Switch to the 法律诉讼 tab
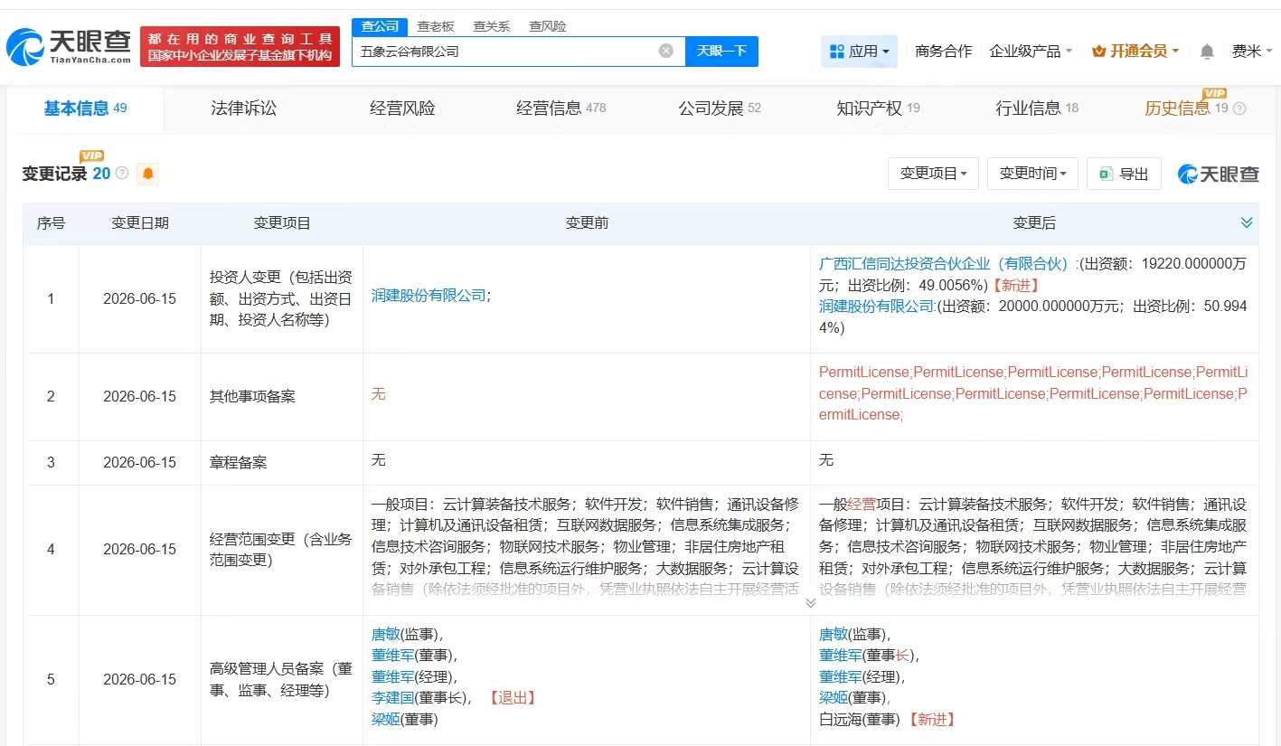Image resolution: width=1281 pixels, height=746 pixels. pyautogui.click(x=244, y=109)
